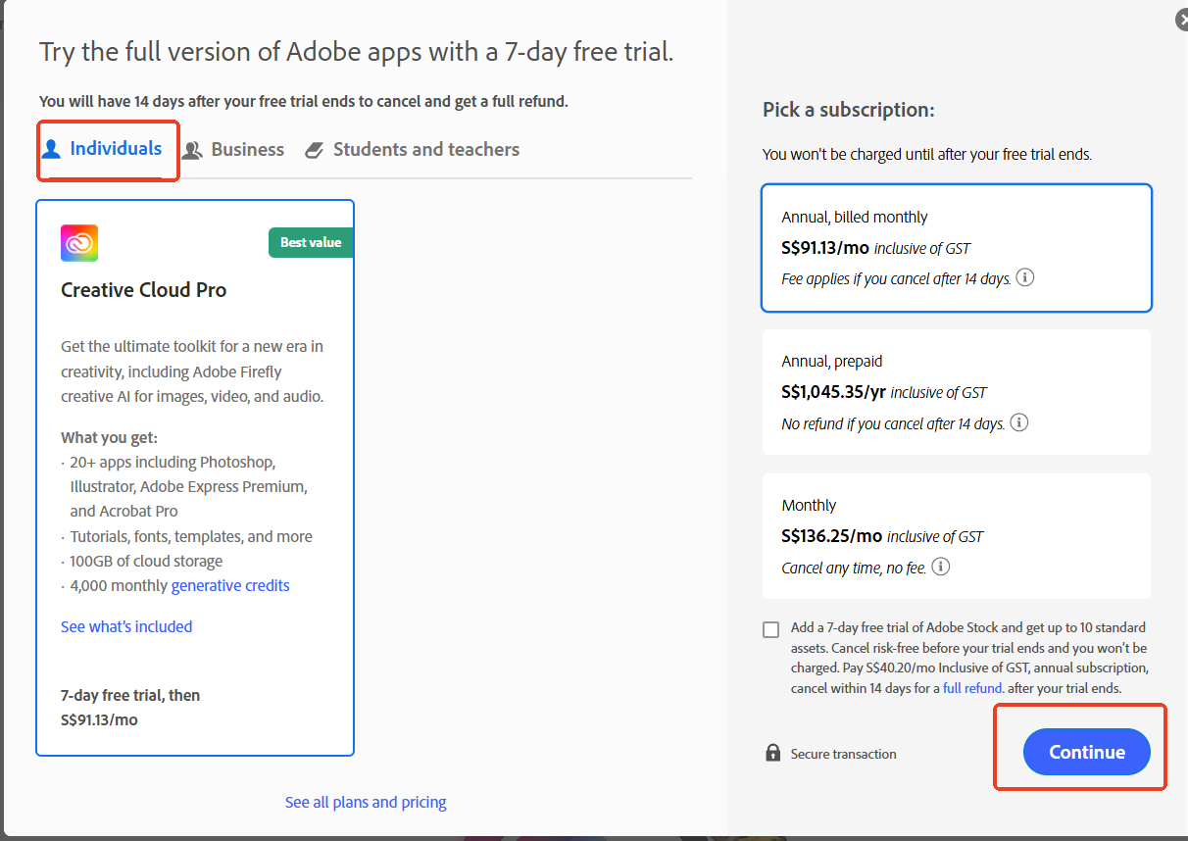The image size is (1188, 841).
Task: Pick the Monthly S$136.25 subscription option
Action: [x=956, y=535]
